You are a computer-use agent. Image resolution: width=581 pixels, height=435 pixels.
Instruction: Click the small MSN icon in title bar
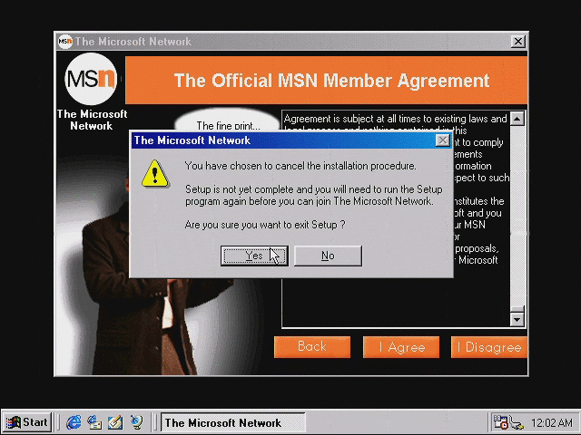(x=65, y=41)
